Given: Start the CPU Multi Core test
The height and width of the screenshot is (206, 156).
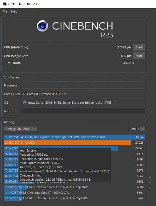Looking at the screenshot, I should [x=139, y=47].
